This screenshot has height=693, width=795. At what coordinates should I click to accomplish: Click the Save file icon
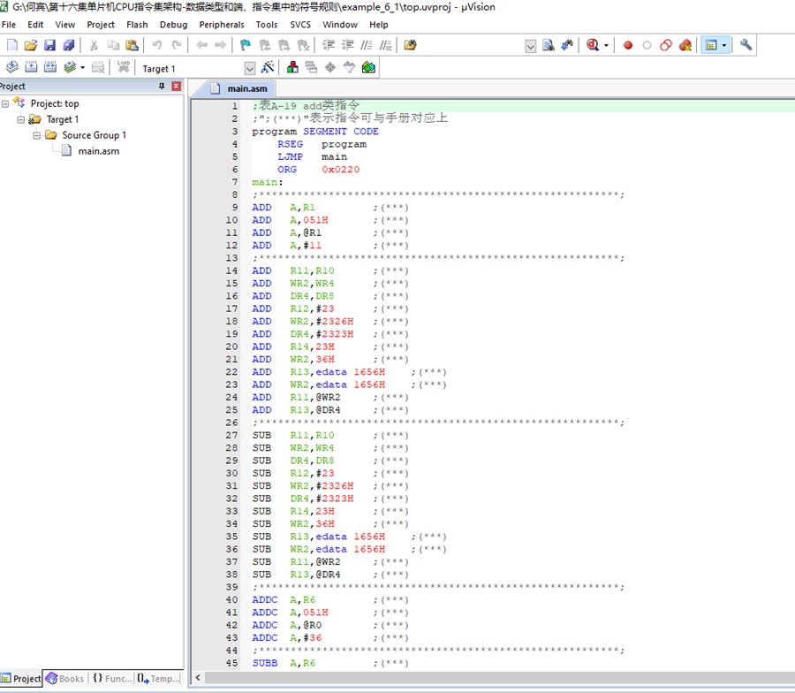(49, 45)
